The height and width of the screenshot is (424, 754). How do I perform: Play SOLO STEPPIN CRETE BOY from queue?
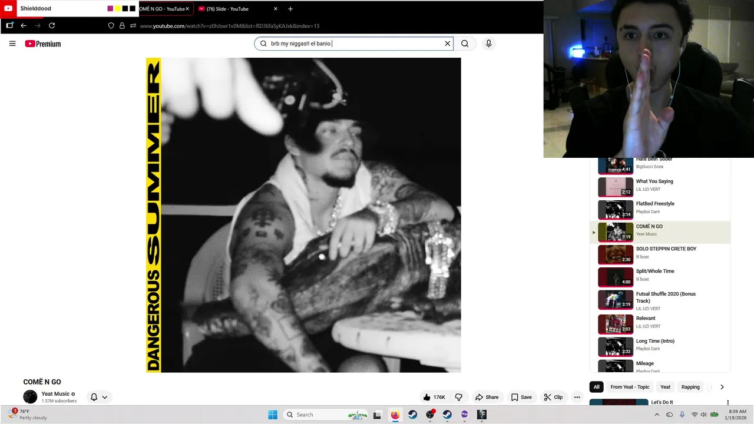(660, 254)
